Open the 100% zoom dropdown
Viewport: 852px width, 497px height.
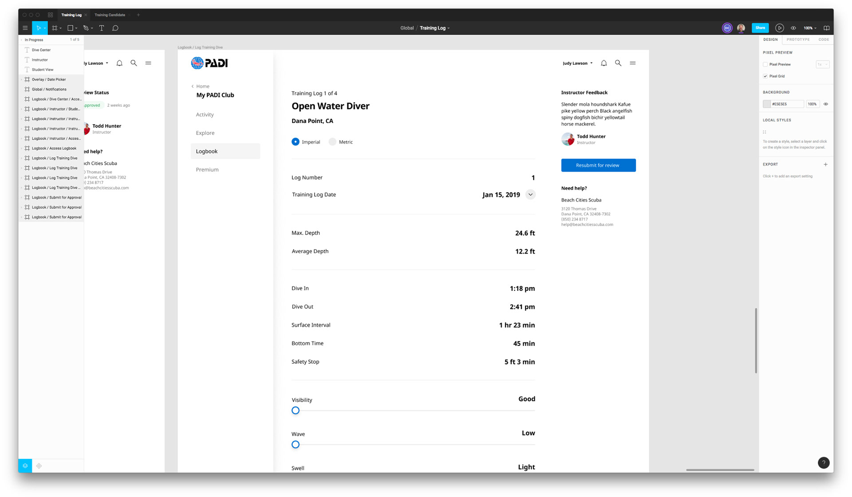click(x=810, y=28)
